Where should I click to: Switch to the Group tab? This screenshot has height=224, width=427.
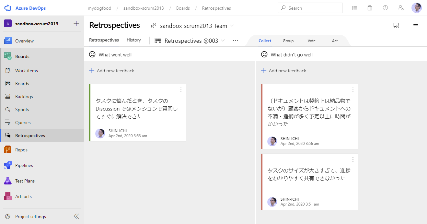point(288,41)
